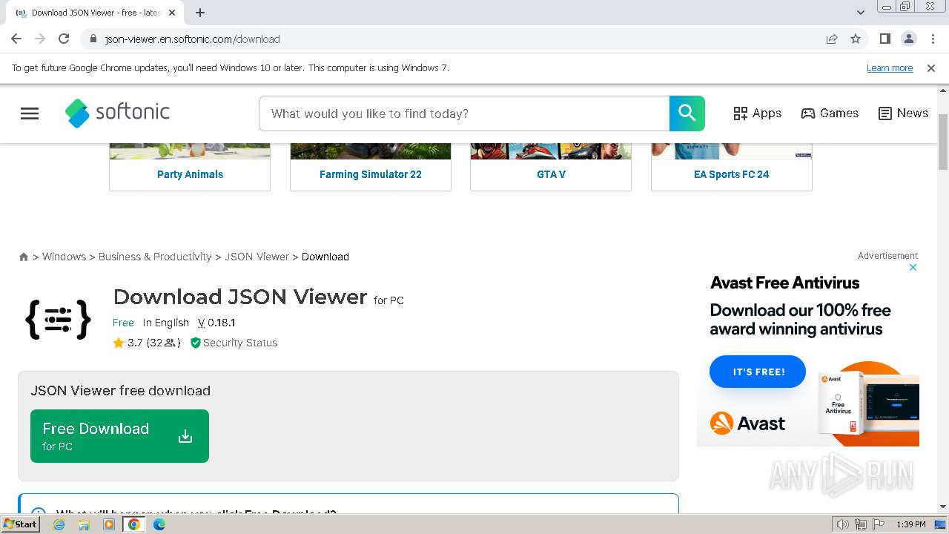Click the scrollbar down arrow
The image size is (949, 534).
(x=943, y=506)
